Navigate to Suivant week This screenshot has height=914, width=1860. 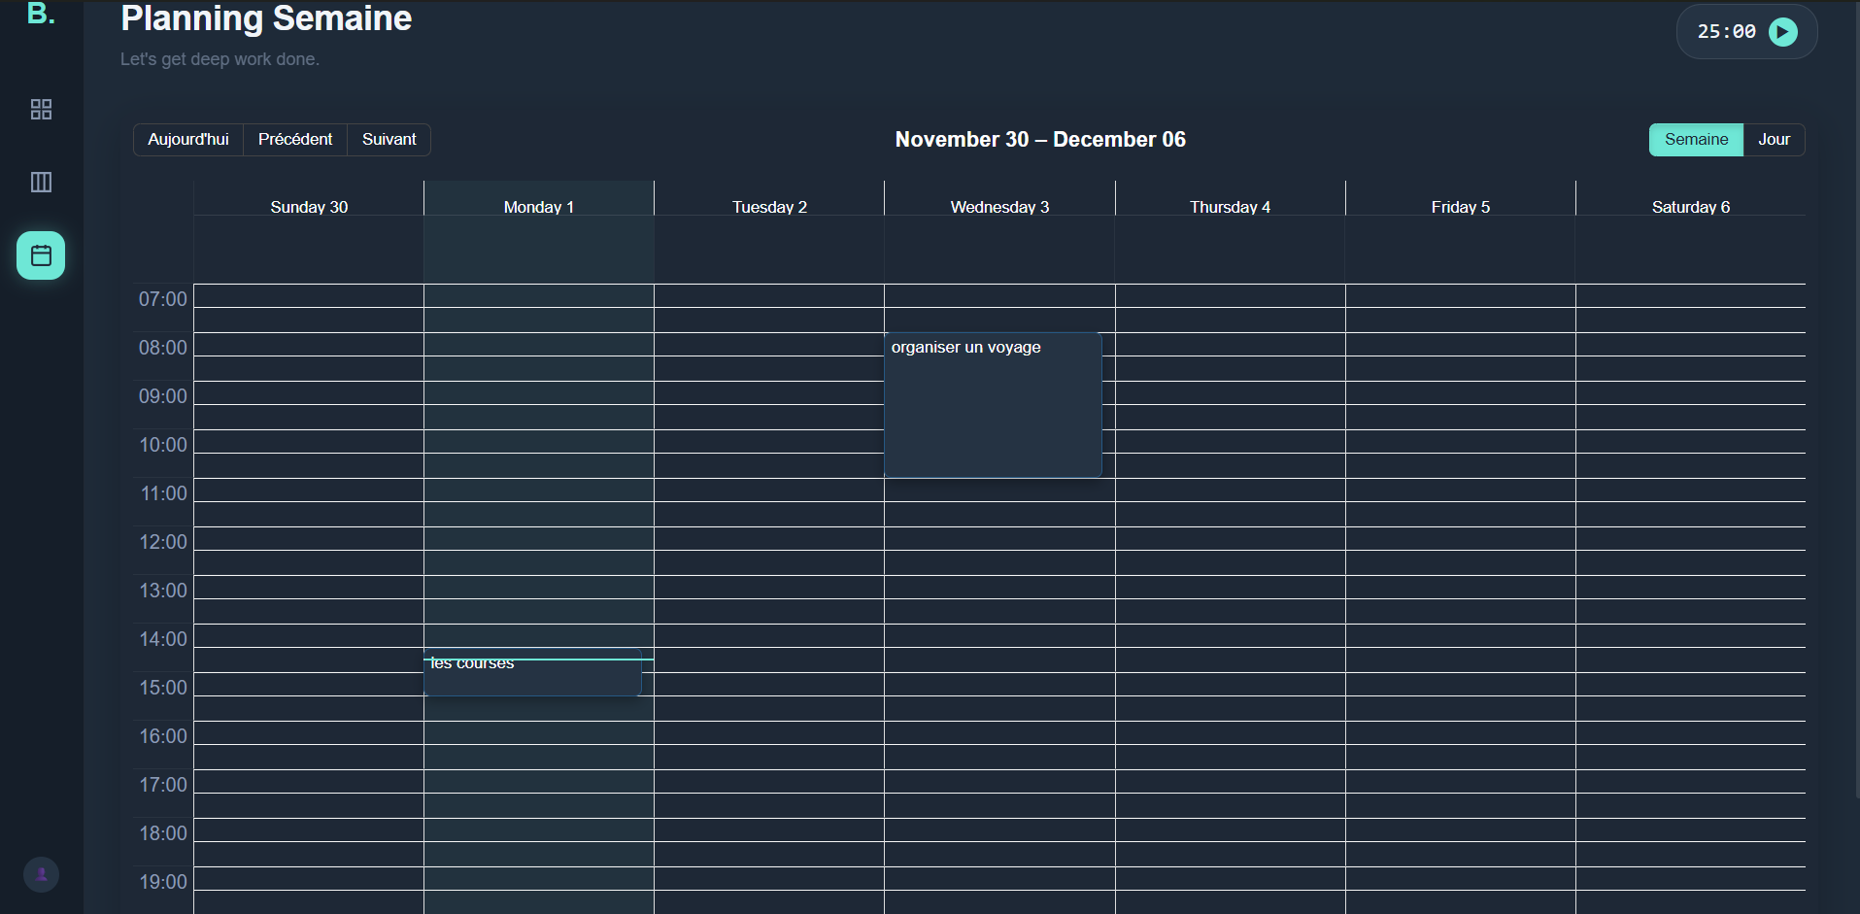tap(389, 140)
